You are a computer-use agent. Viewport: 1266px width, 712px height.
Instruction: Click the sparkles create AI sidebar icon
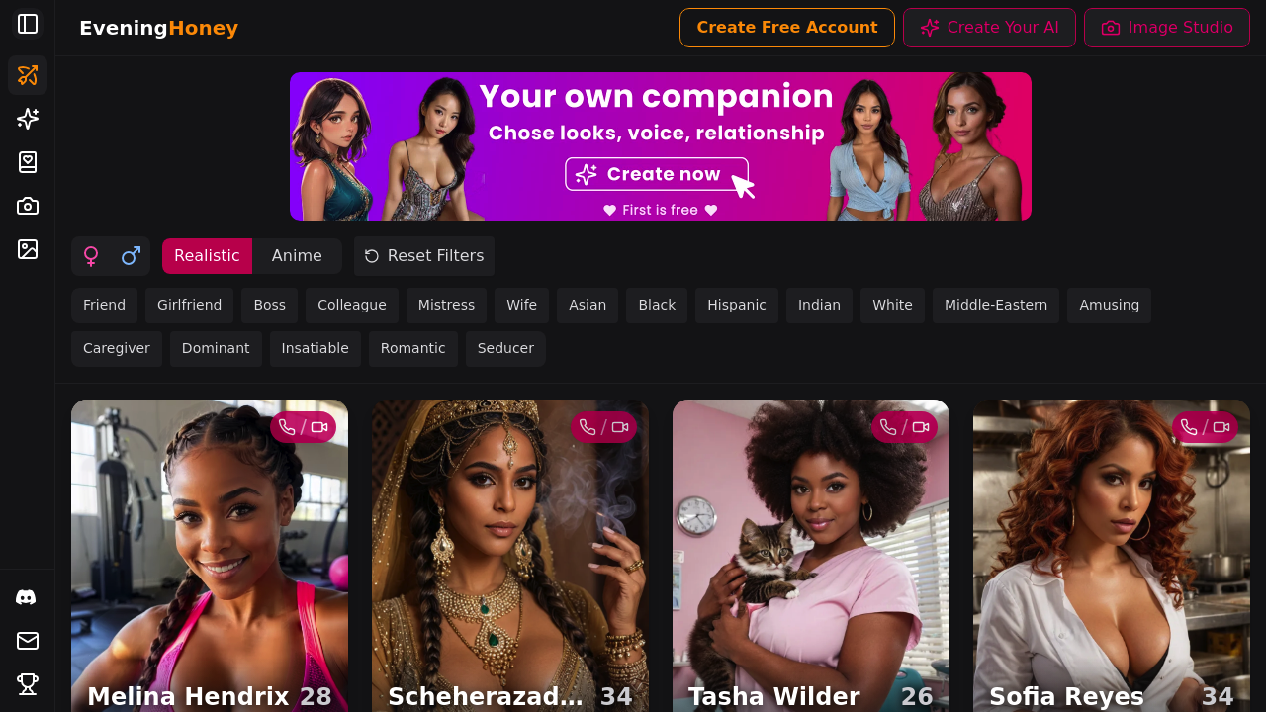28,119
